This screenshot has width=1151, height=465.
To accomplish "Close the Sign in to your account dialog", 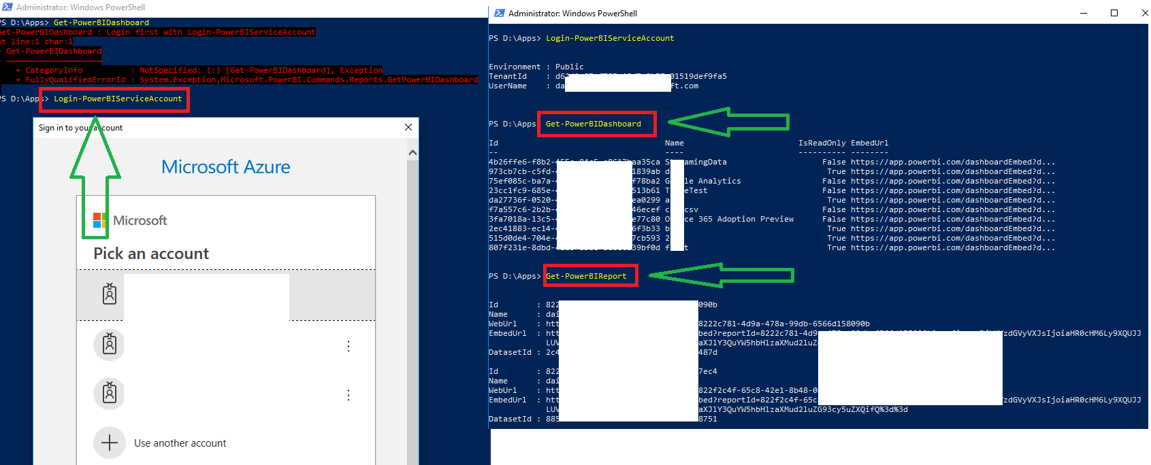I will coord(408,127).
